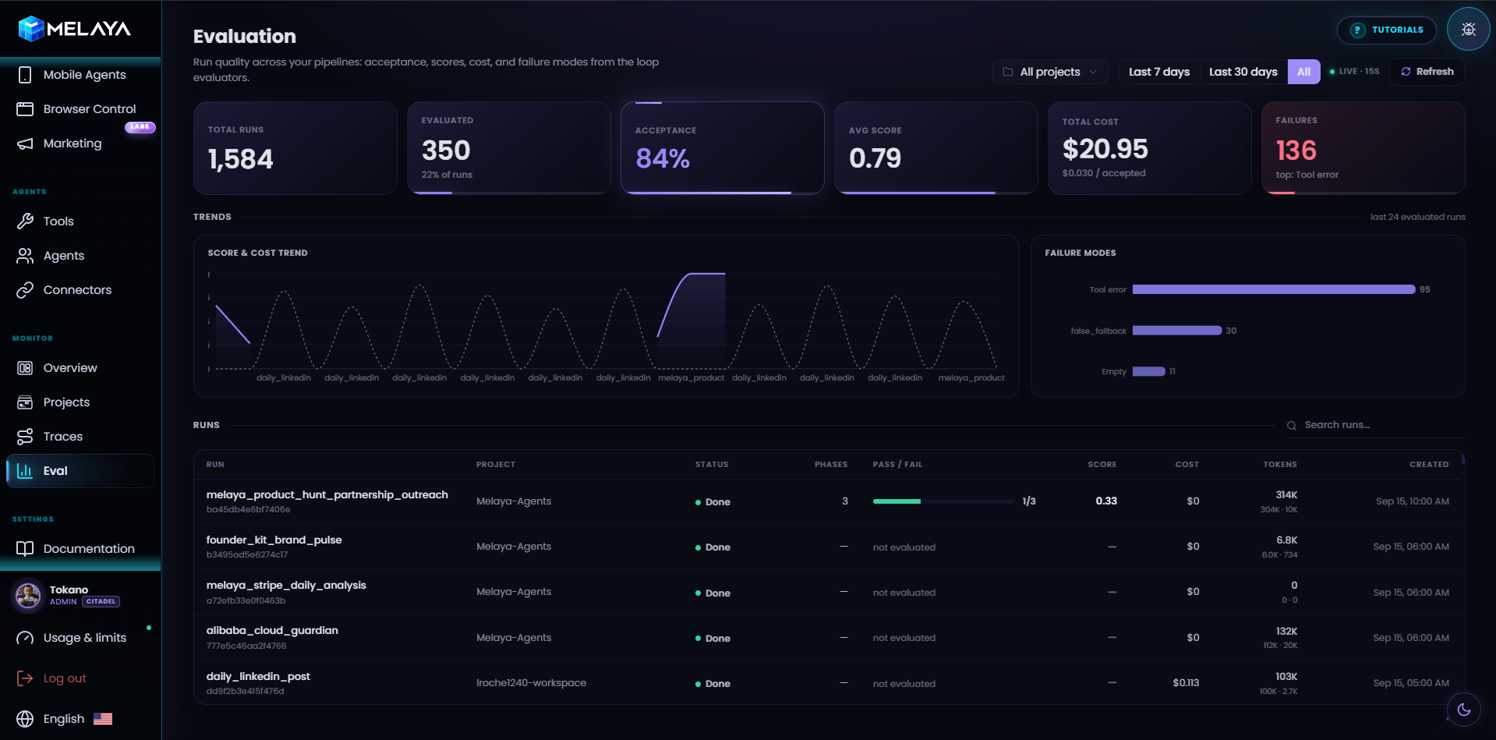This screenshot has height=740, width=1496.
Task: Click the Usage & limits gauge icon
Action: point(25,638)
